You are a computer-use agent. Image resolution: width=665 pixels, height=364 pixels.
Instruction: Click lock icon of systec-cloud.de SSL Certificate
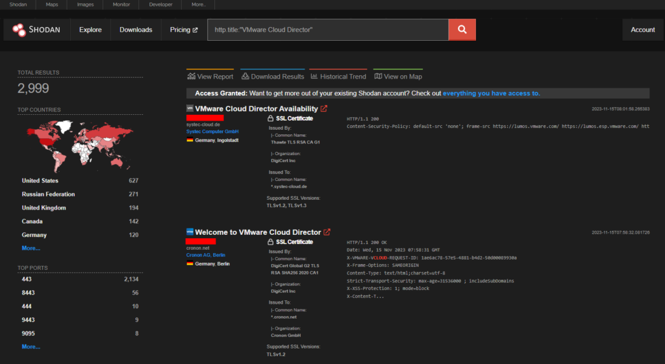click(x=270, y=118)
